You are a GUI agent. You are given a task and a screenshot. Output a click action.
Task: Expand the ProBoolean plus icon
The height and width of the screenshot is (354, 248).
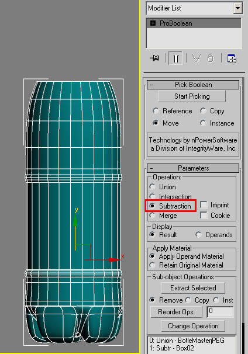[153, 23]
